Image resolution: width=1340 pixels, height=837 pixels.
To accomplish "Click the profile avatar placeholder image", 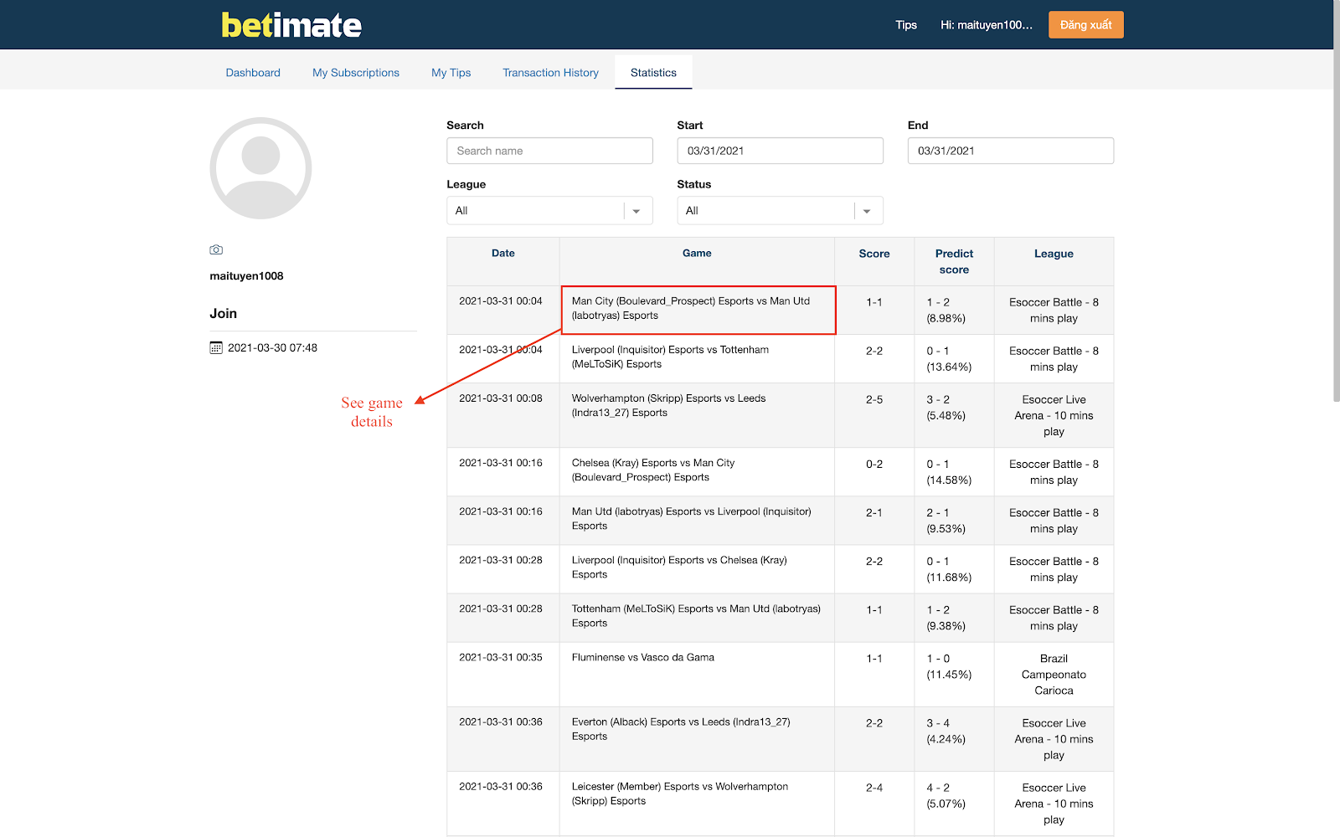I will click(x=260, y=168).
